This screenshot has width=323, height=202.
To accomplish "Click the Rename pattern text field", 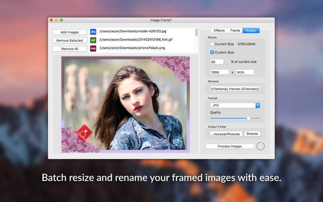I will click(x=235, y=88).
